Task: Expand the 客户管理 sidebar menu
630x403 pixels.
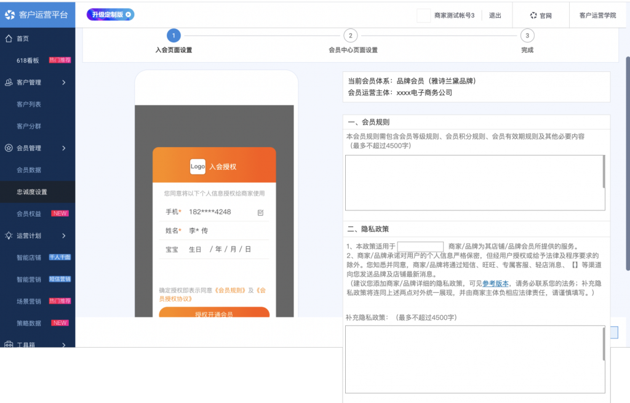Action: [63, 82]
